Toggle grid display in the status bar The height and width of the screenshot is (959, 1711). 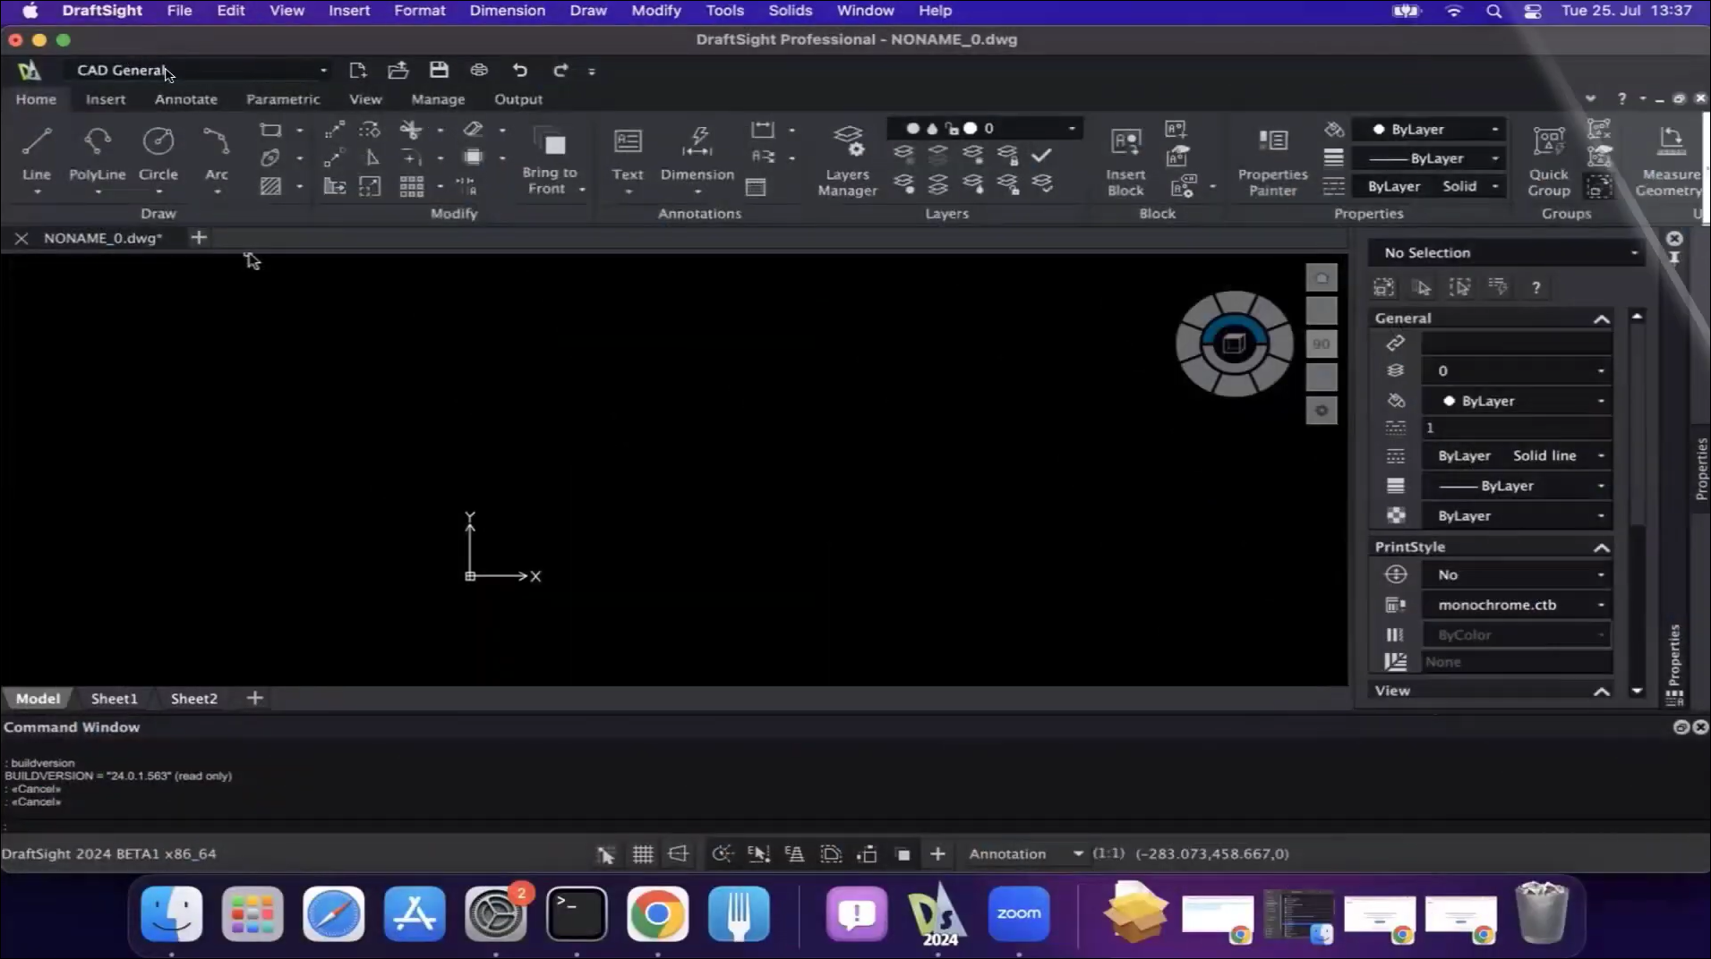642,853
